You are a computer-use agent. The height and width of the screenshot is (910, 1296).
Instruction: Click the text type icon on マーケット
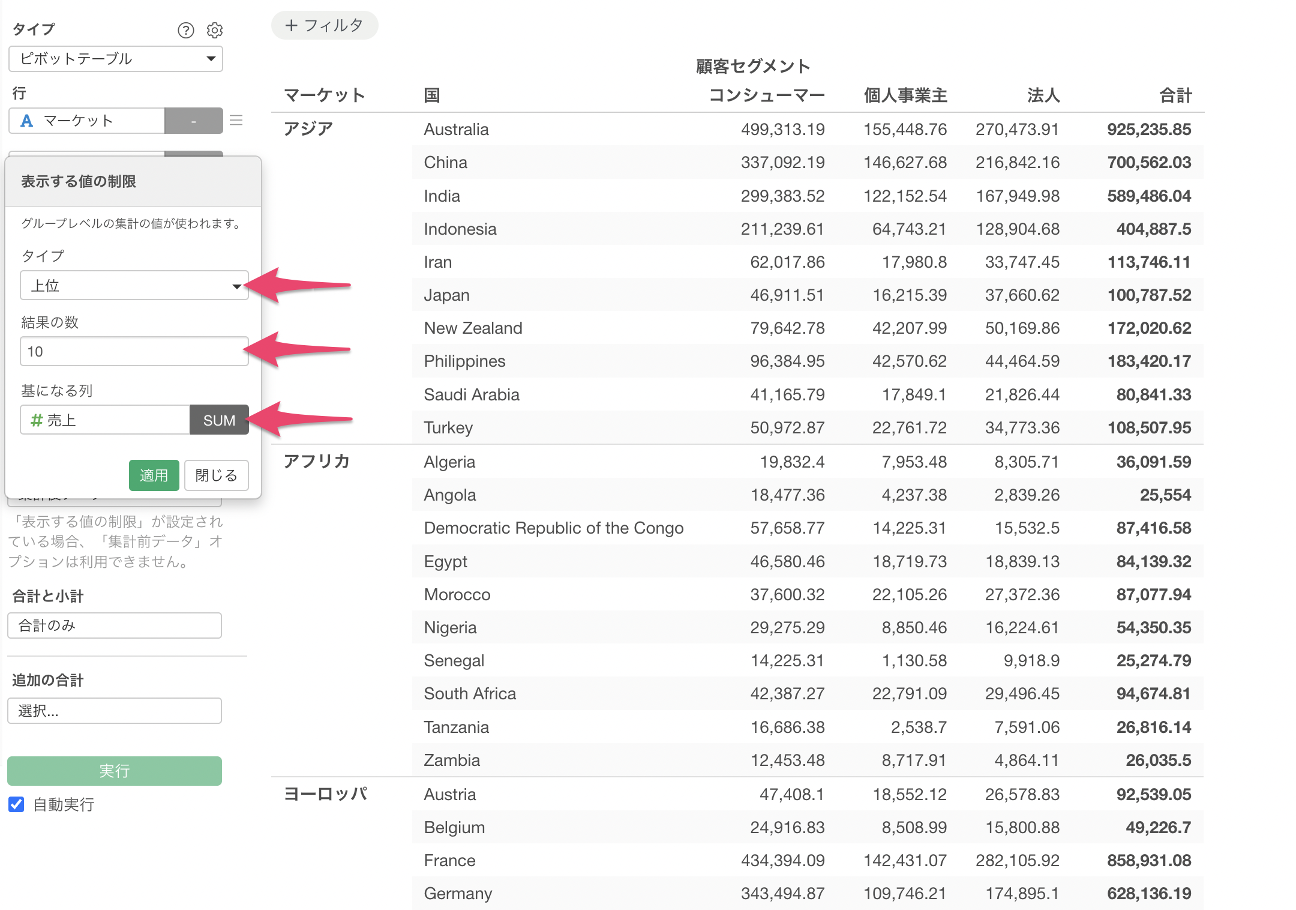tap(26, 121)
